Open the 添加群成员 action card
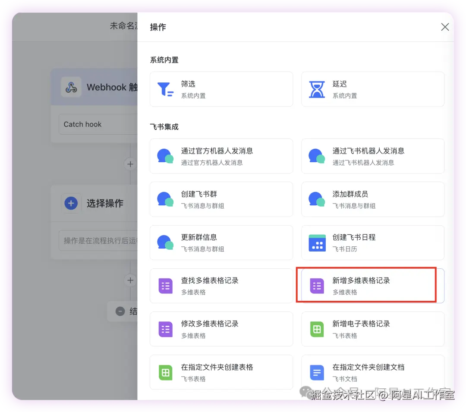 tap(372, 199)
